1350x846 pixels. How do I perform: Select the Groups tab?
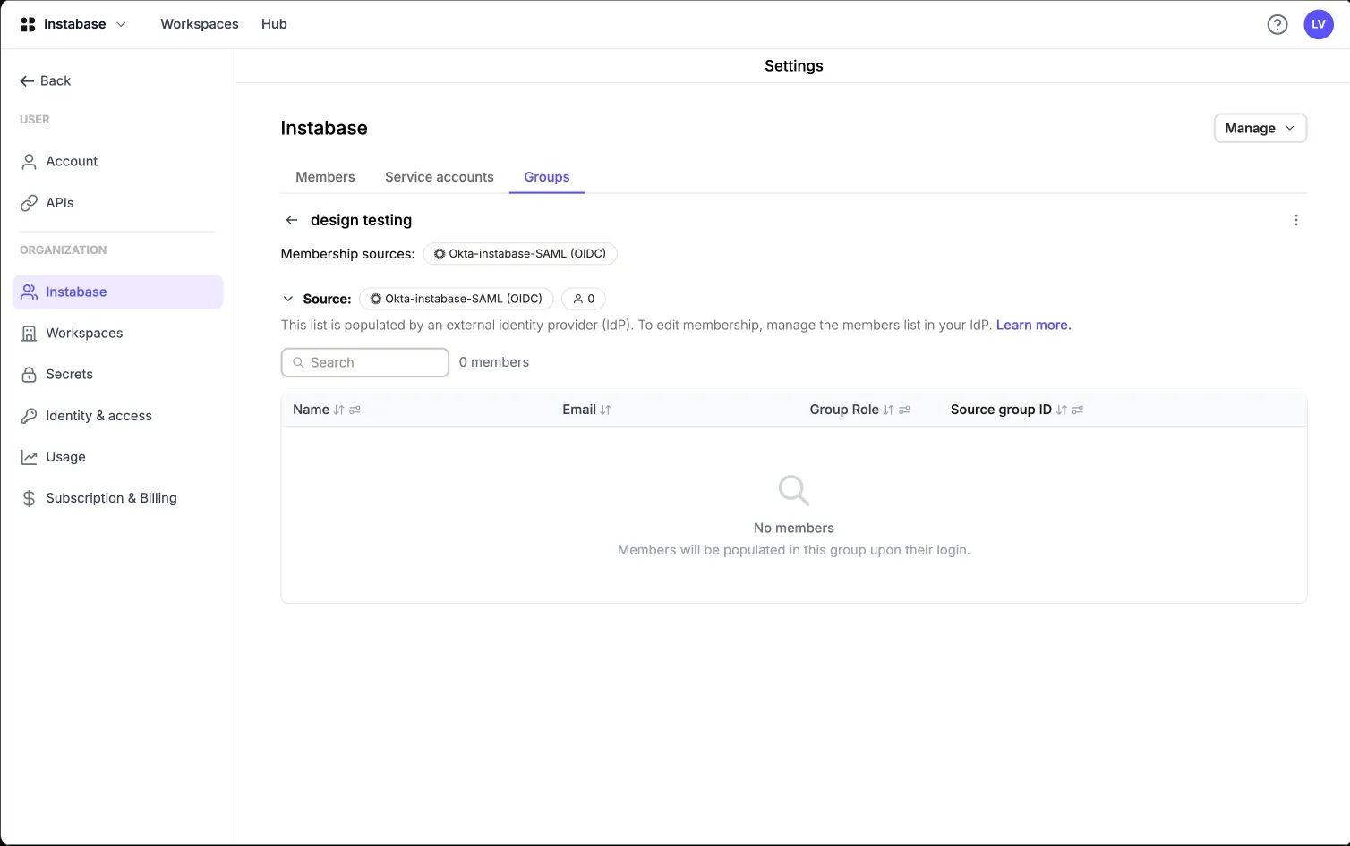tap(547, 177)
